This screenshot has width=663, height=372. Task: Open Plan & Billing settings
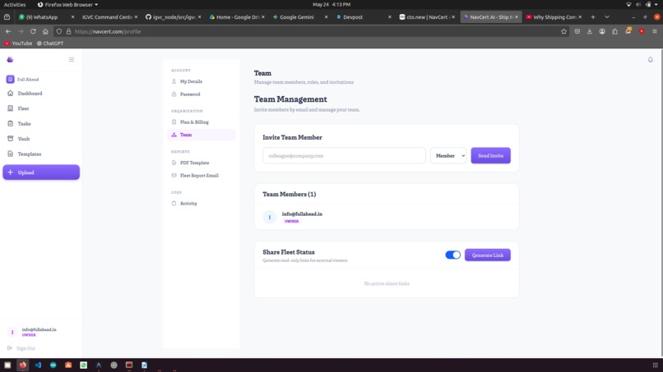(202, 122)
